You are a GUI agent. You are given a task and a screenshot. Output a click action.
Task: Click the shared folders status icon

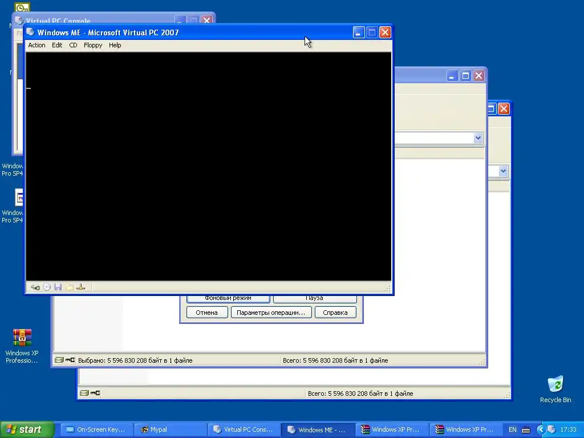click(69, 287)
